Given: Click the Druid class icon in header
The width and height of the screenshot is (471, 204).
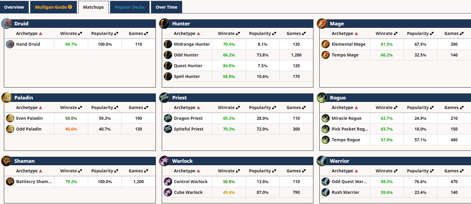Looking at the screenshot, I should (7, 24).
